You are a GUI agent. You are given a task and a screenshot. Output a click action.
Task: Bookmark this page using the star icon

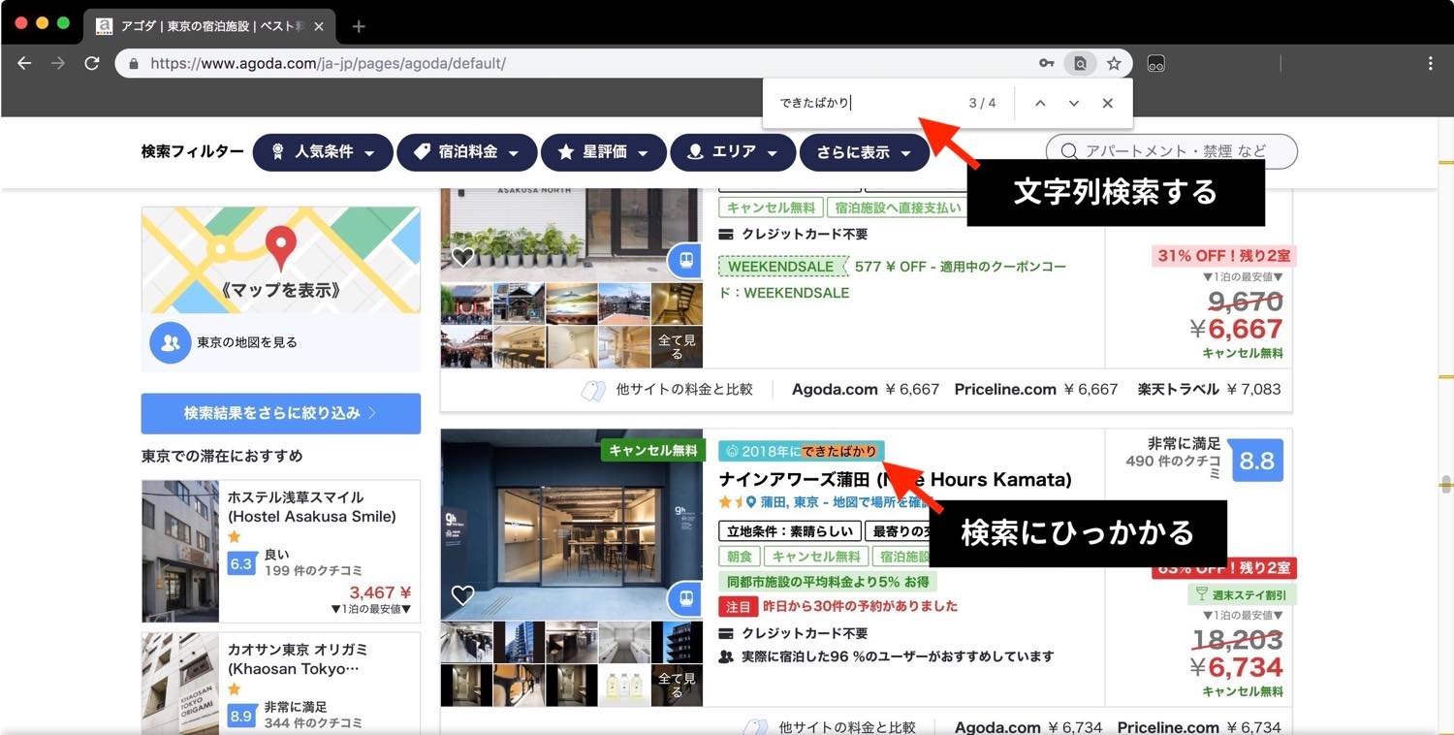click(1115, 62)
